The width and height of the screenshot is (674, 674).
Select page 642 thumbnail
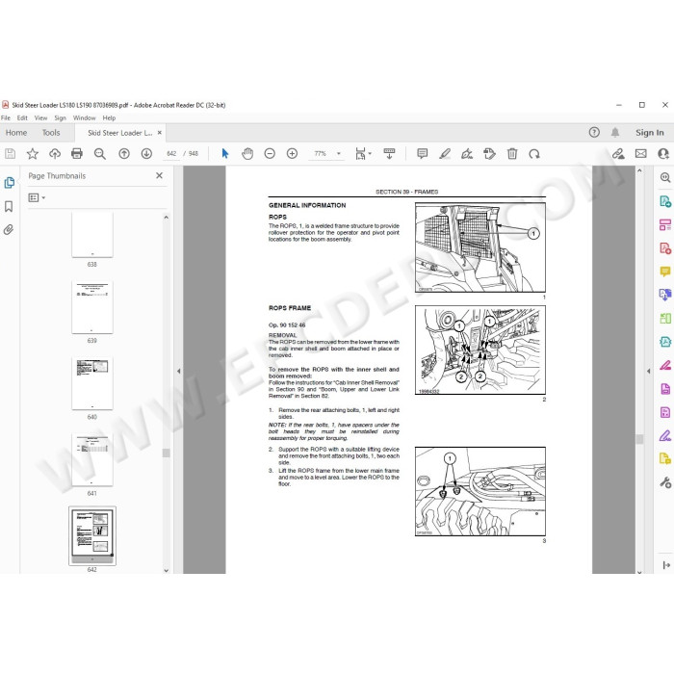(92, 535)
